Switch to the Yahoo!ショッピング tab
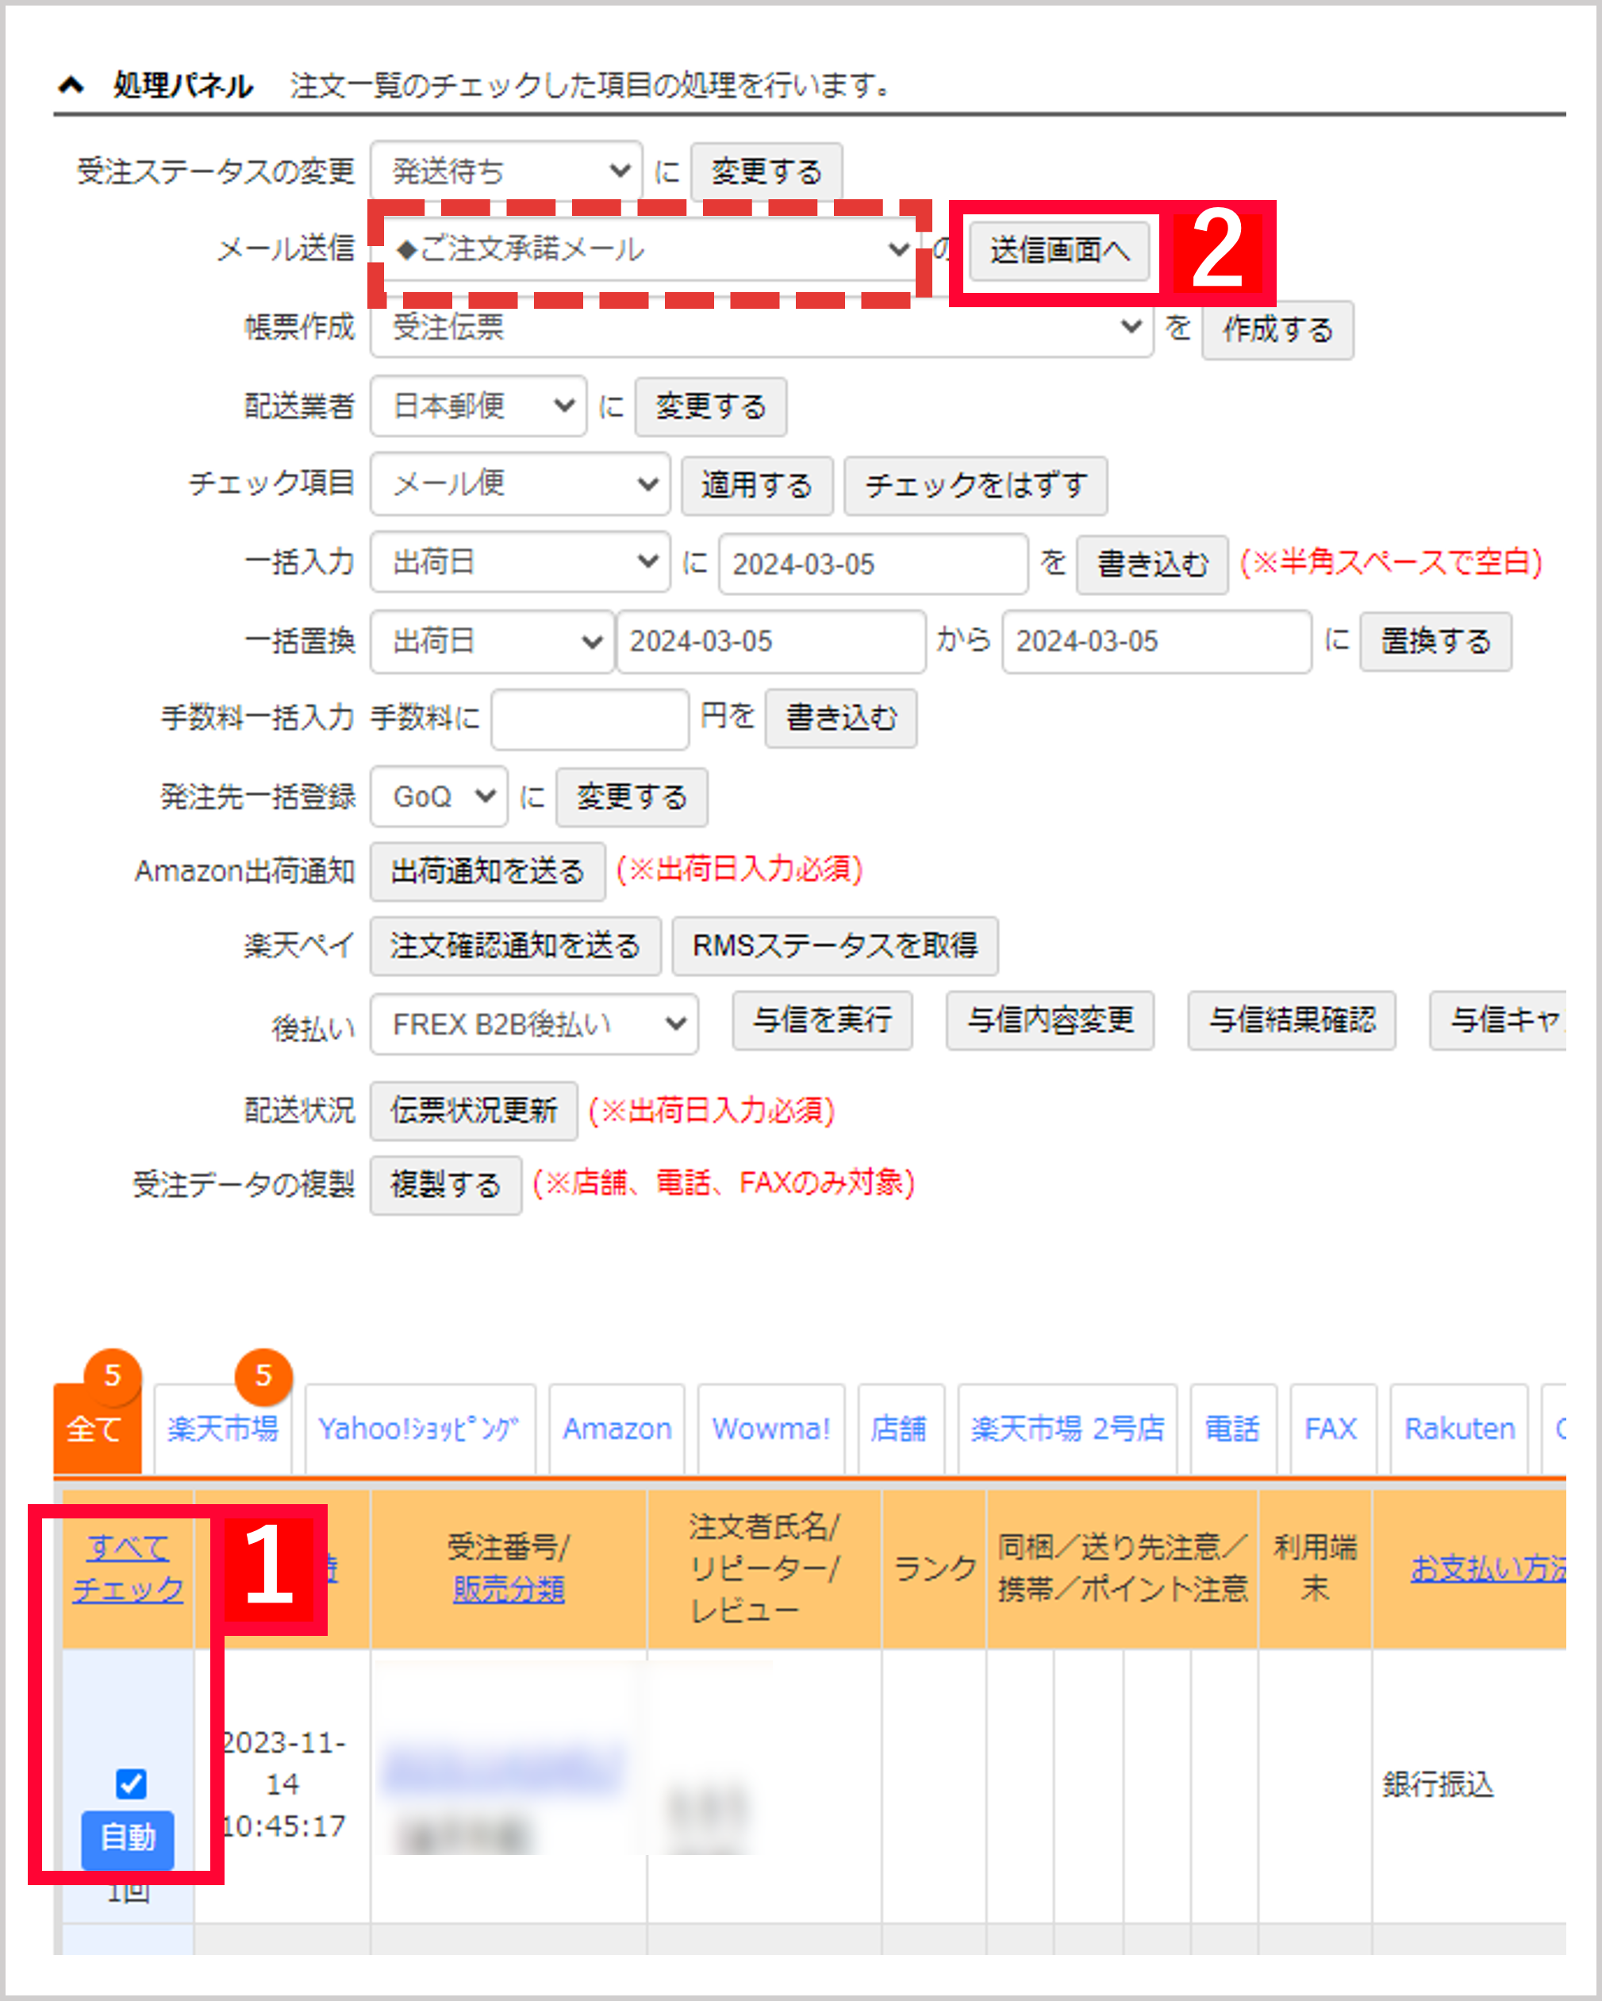 (x=421, y=1429)
